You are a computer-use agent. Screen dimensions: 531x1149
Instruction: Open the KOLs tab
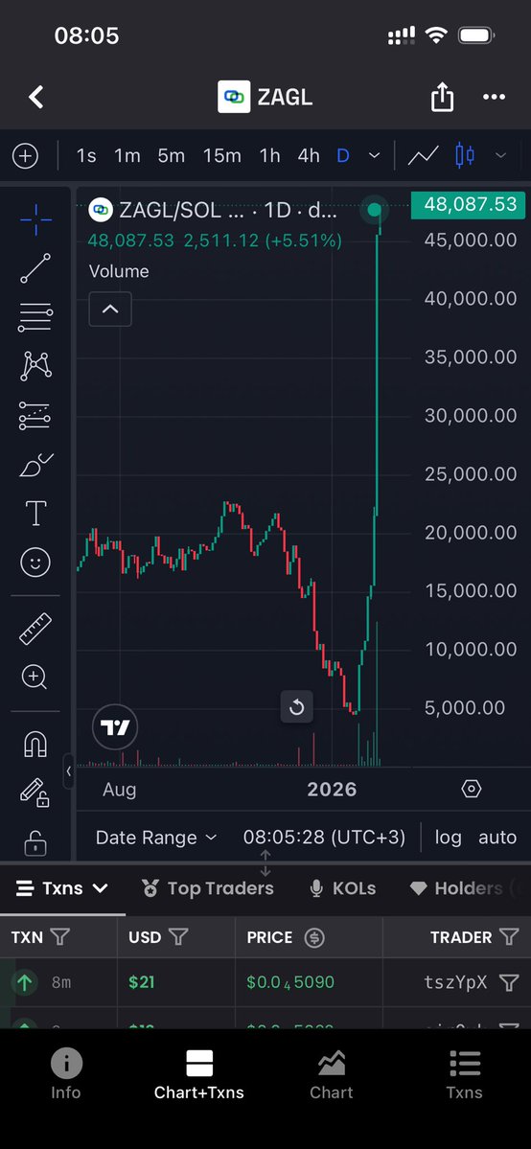342,888
